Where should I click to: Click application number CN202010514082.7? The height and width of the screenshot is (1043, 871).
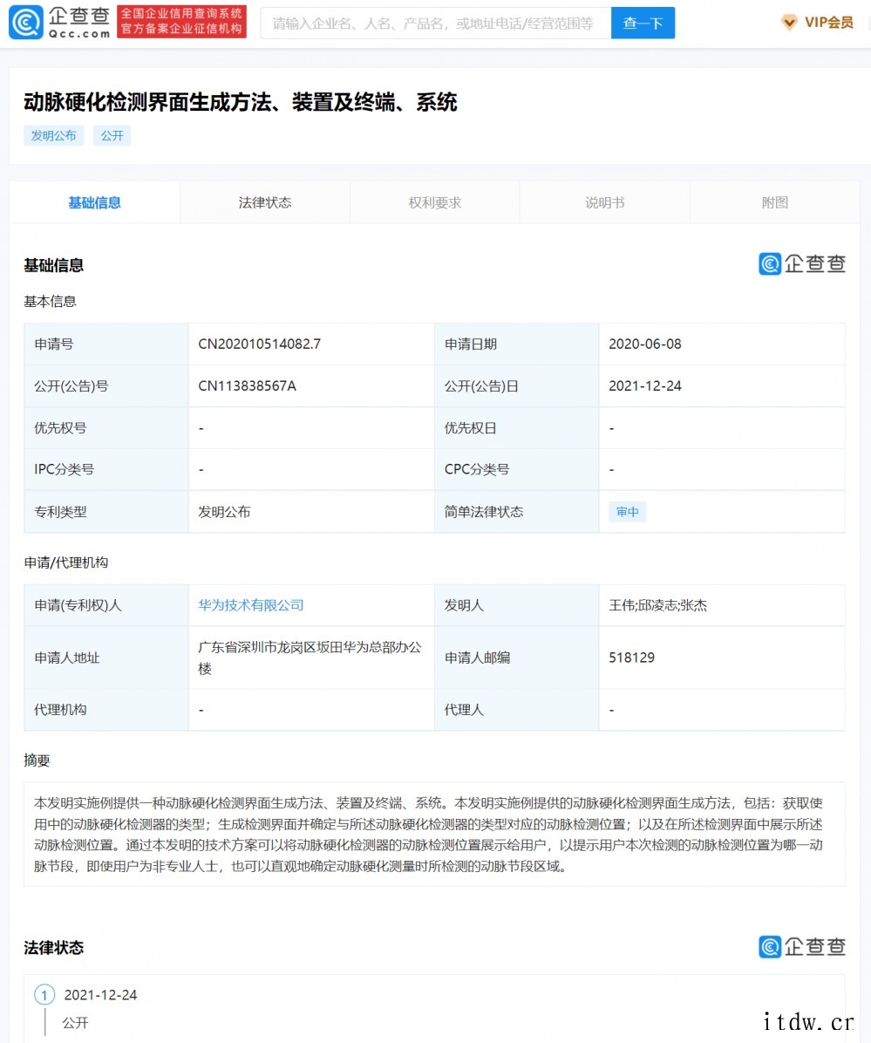click(x=259, y=344)
